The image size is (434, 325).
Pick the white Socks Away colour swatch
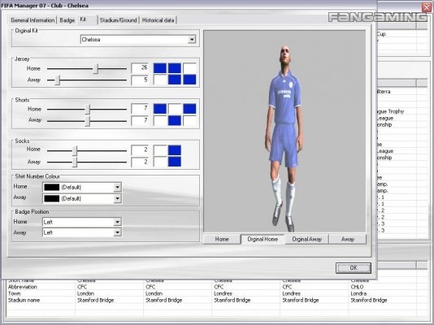pos(160,162)
